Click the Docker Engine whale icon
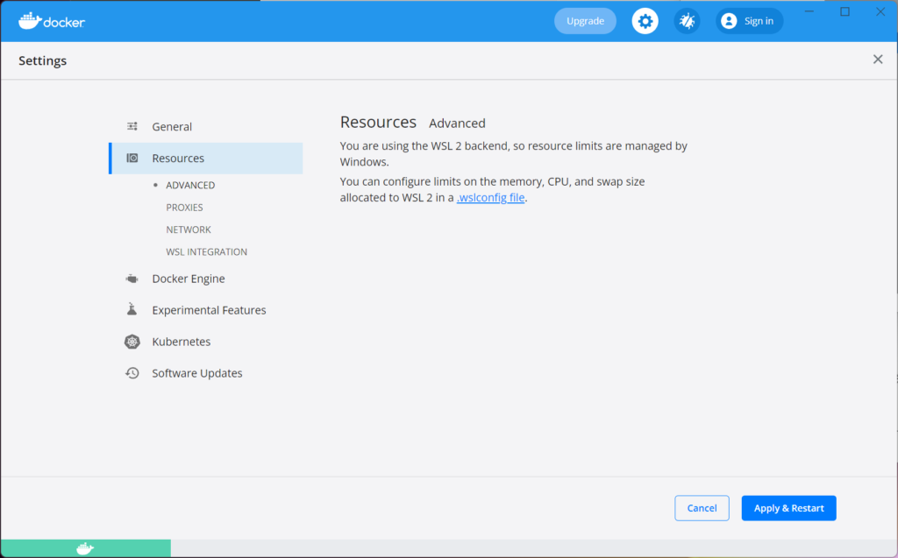This screenshot has height=558, width=898. 132,279
